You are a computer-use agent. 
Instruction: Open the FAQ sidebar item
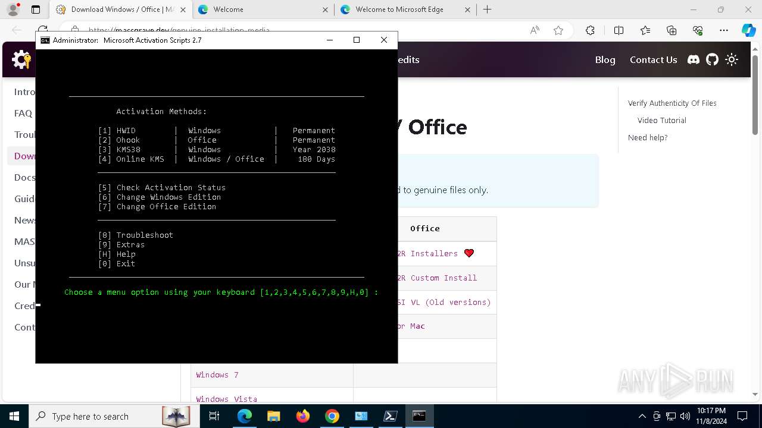click(x=23, y=113)
